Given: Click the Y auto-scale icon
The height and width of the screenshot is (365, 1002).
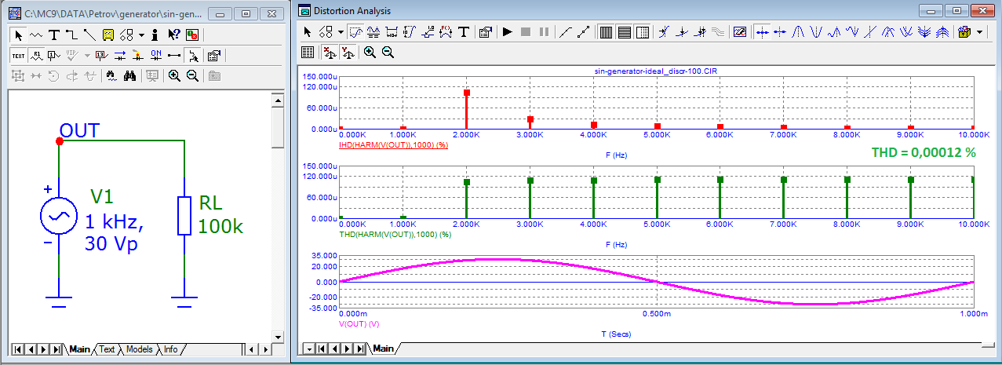Looking at the screenshot, I should tap(348, 52).
